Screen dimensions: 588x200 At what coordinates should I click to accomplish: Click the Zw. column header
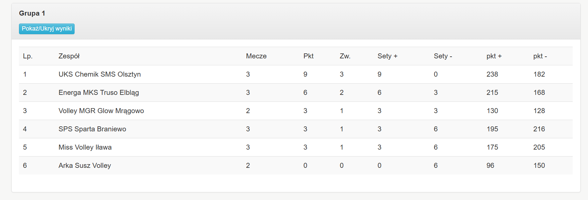[345, 56]
